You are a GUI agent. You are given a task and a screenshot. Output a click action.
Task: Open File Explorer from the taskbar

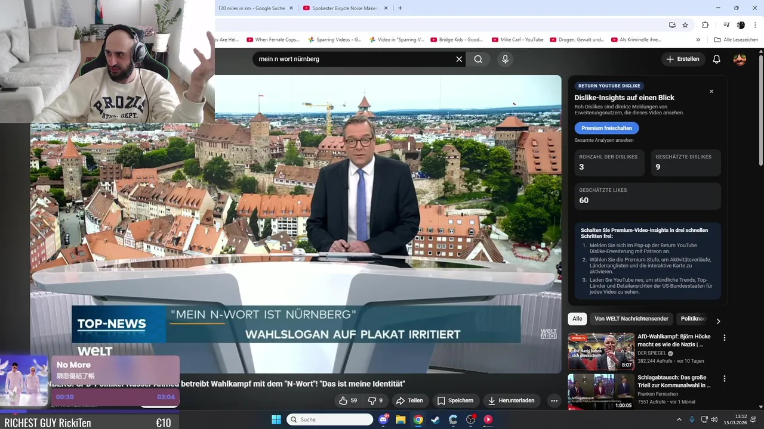pyautogui.click(x=401, y=419)
